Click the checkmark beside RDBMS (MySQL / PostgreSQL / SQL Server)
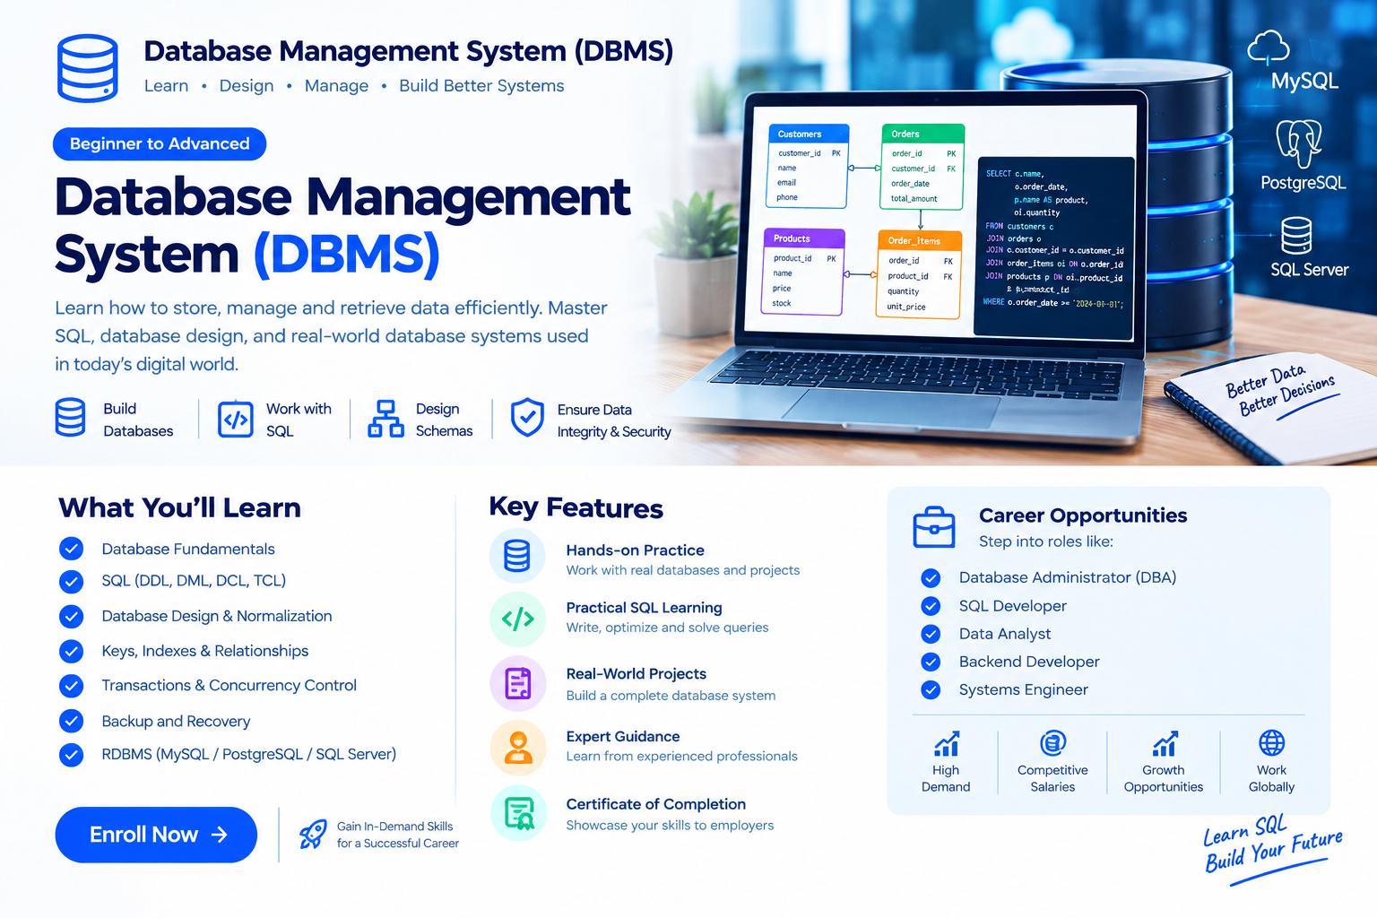 coord(71,755)
